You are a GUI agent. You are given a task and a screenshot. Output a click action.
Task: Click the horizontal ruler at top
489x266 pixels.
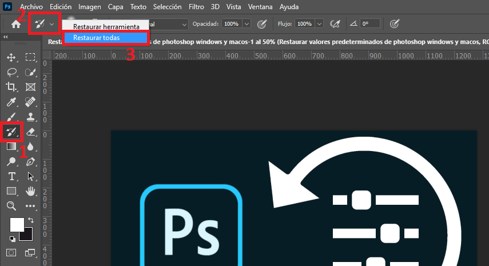click(x=270, y=55)
